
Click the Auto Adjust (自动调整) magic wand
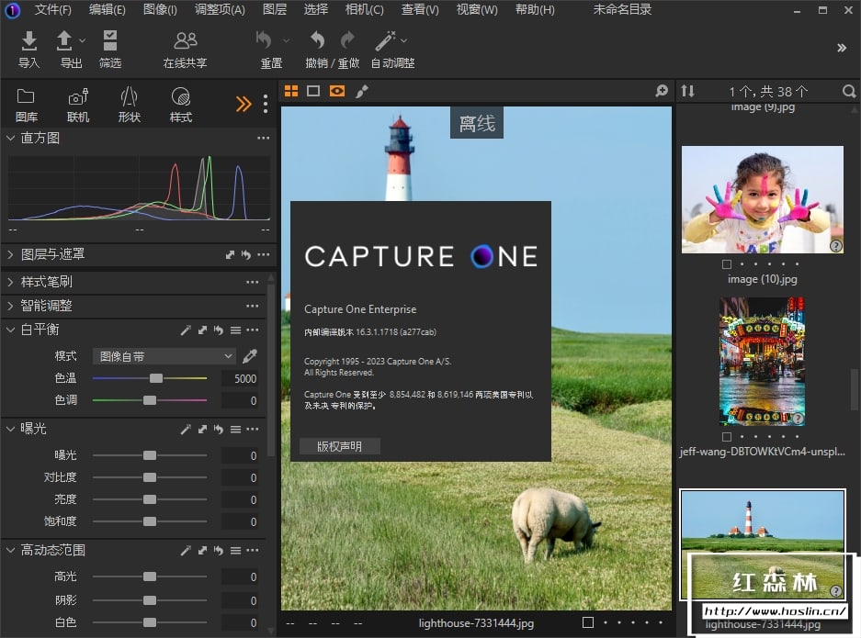click(x=386, y=41)
